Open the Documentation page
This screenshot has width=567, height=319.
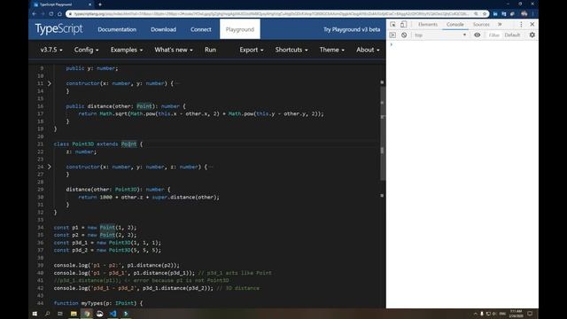(117, 29)
